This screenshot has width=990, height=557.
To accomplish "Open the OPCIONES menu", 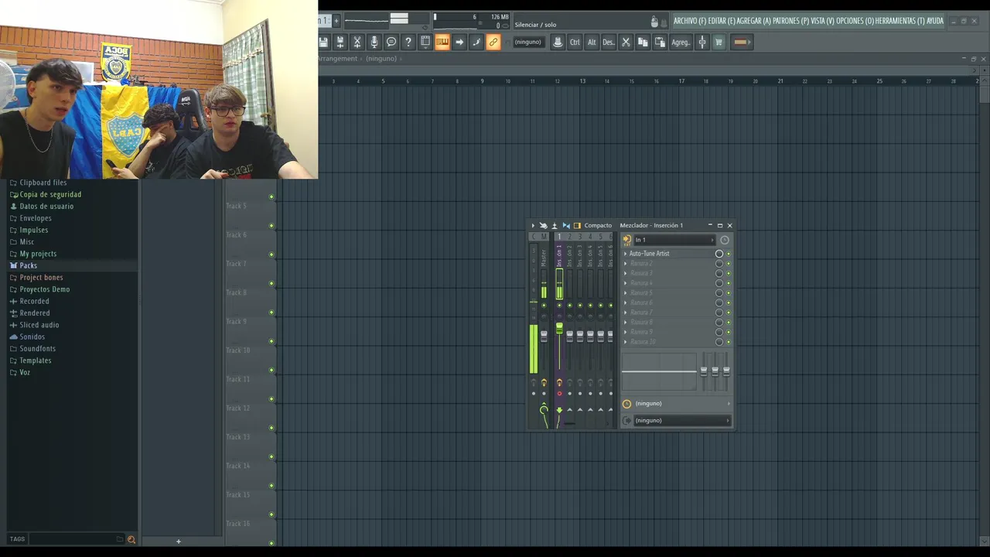I will click(x=855, y=21).
